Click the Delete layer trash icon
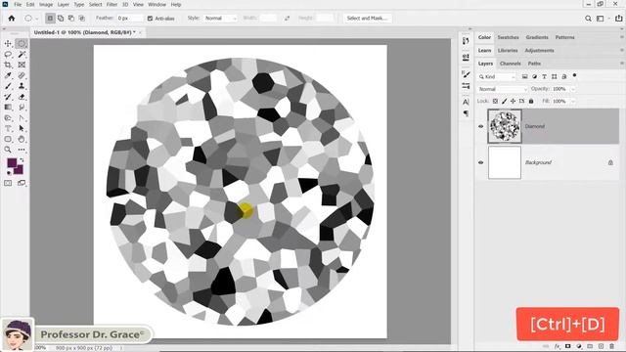This screenshot has height=352, width=626. click(x=611, y=346)
